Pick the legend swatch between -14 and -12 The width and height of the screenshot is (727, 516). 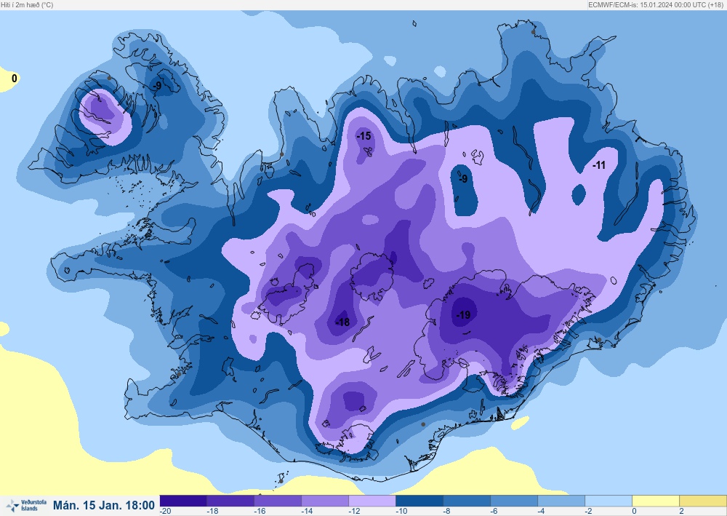pyautogui.click(x=325, y=501)
